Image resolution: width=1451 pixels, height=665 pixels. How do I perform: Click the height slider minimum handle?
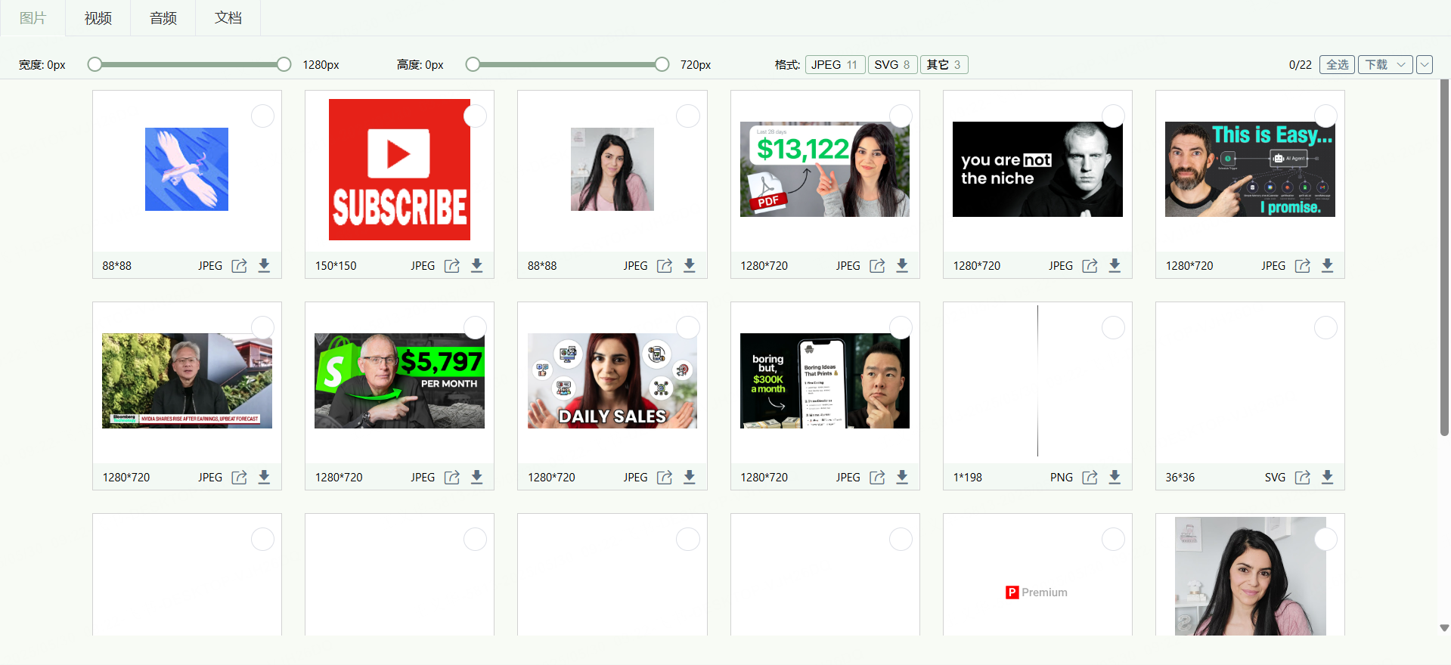pos(473,65)
